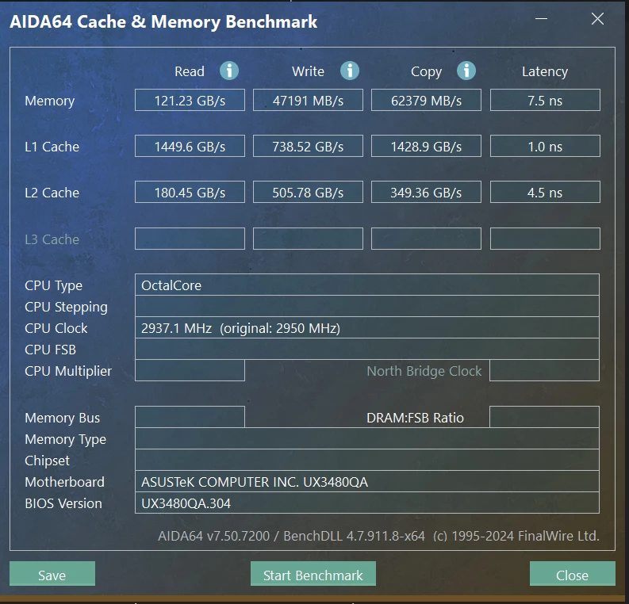Click L2 Cache latency 4.5 ns
The height and width of the screenshot is (604, 629).
coord(545,193)
